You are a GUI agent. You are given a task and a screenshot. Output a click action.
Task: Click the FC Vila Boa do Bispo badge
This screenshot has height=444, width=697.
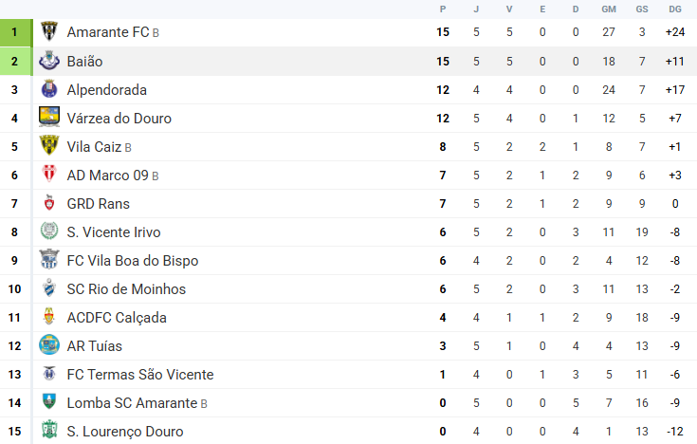pos(49,260)
